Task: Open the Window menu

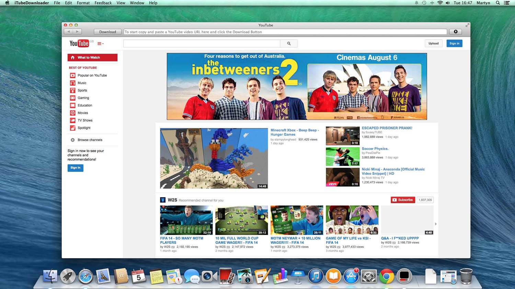Action: (137, 3)
